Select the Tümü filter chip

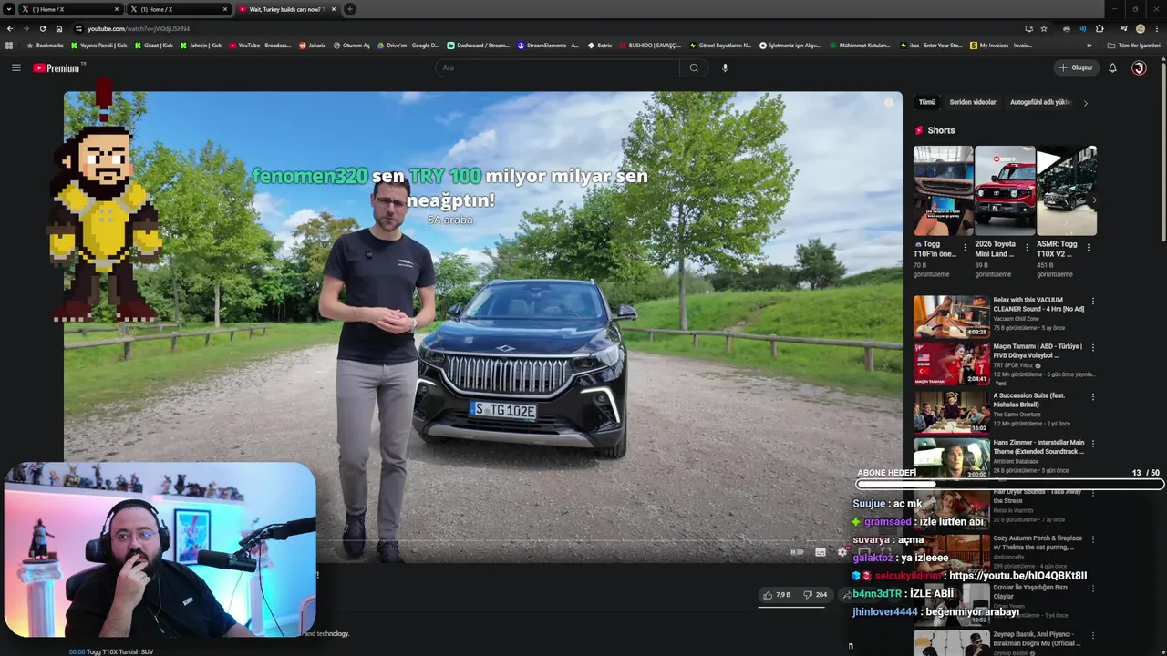tap(927, 102)
